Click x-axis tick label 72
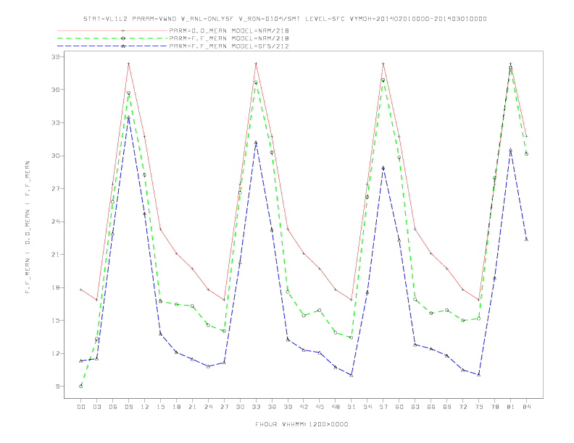This screenshot has height=443, width=574. click(462, 407)
